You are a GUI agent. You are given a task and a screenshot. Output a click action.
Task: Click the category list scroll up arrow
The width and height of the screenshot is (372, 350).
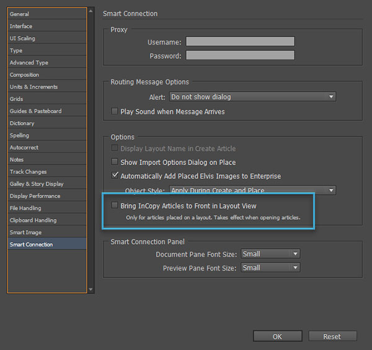point(91,11)
